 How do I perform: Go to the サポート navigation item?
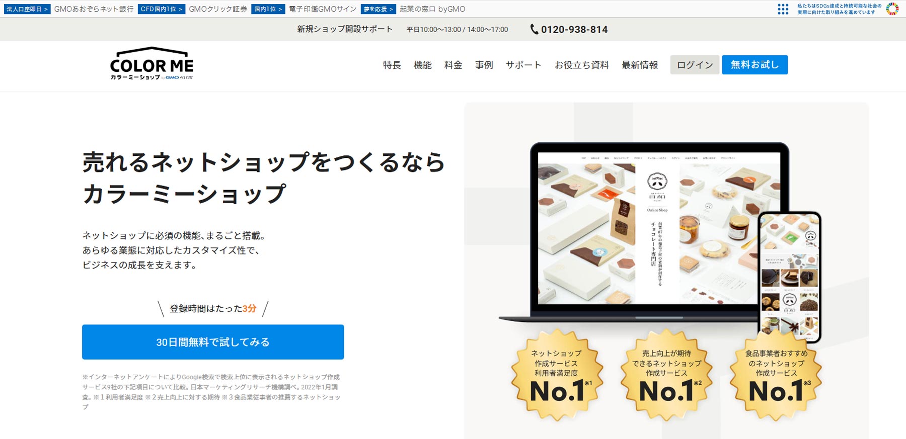point(523,65)
